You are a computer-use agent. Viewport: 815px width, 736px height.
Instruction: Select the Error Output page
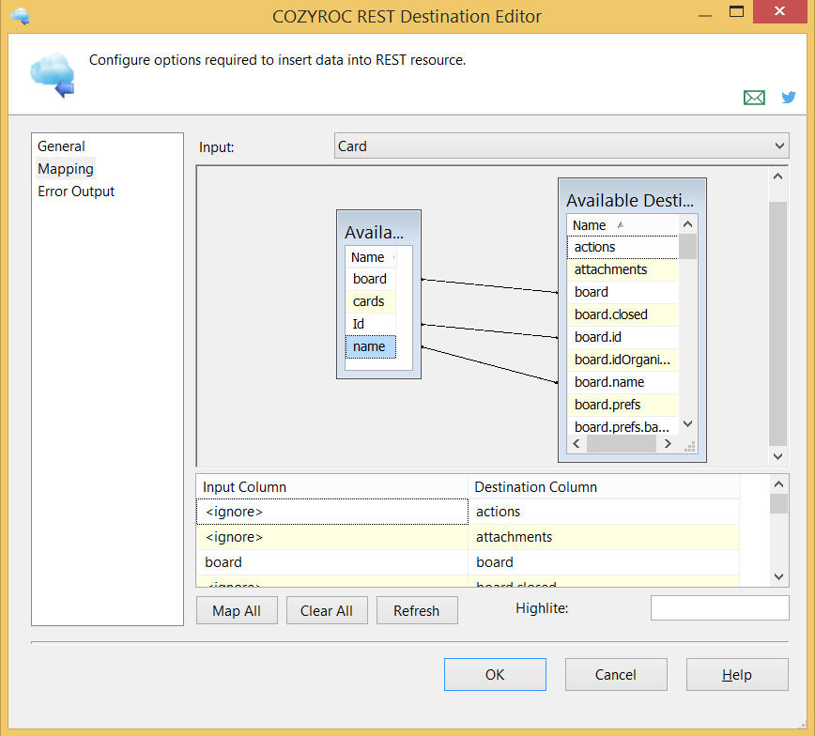76,192
